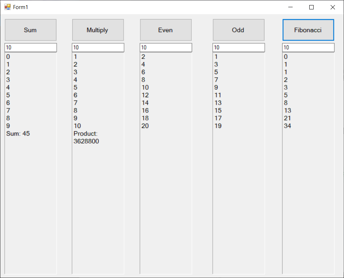Select the Odd button
This screenshot has height=278, width=344.
pos(238,30)
